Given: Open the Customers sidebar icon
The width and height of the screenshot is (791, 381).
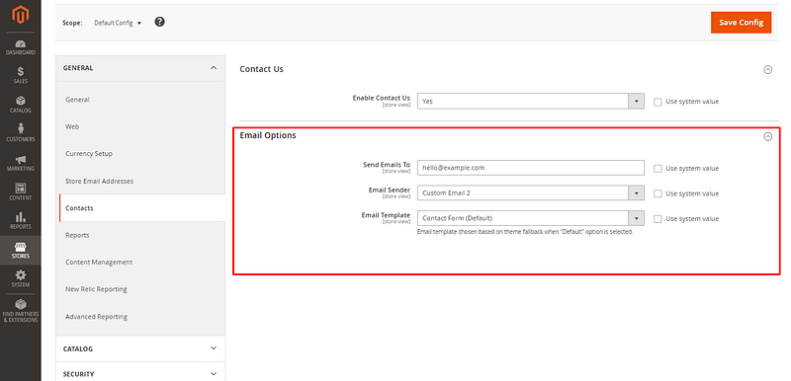Looking at the screenshot, I should click(x=20, y=133).
